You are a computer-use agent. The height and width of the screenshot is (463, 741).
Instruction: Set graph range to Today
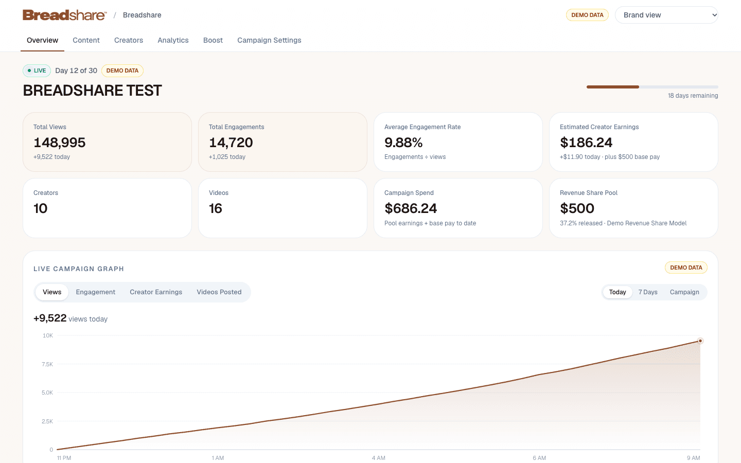(x=617, y=292)
